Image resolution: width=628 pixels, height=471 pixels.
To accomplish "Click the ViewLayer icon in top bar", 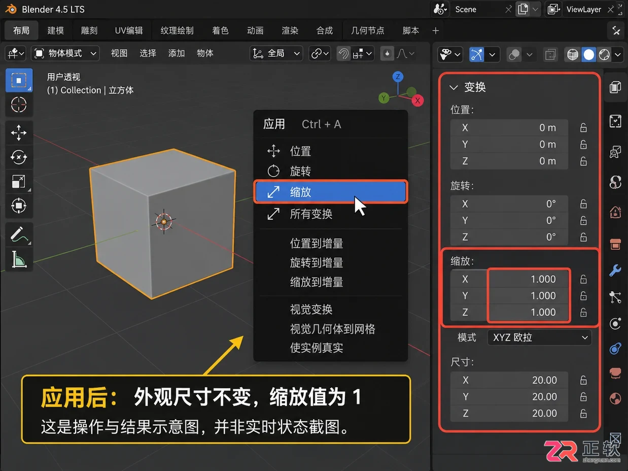I will tap(554, 9).
